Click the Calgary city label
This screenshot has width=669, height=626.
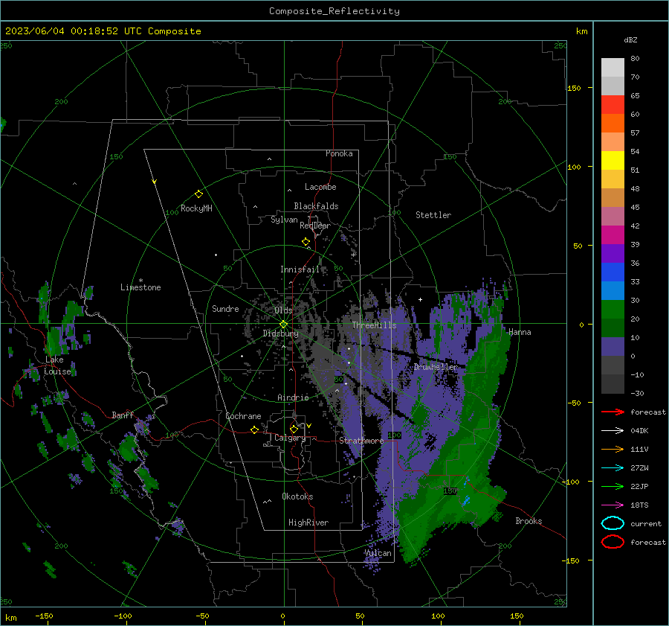point(290,438)
